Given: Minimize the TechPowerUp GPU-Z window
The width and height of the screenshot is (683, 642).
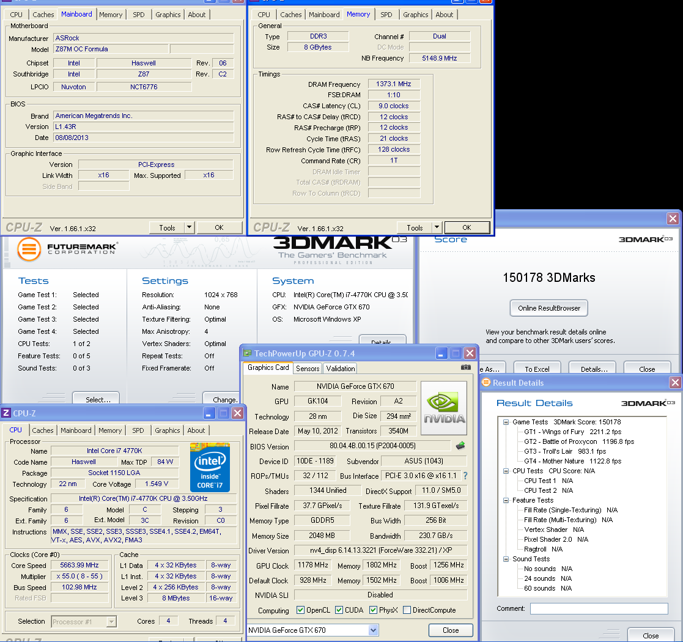Looking at the screenshot, I should click(441, 353).
